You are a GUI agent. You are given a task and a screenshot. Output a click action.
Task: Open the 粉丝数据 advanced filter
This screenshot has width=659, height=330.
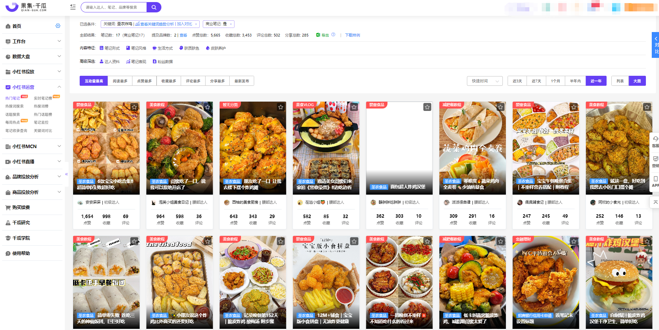(163, 62)
